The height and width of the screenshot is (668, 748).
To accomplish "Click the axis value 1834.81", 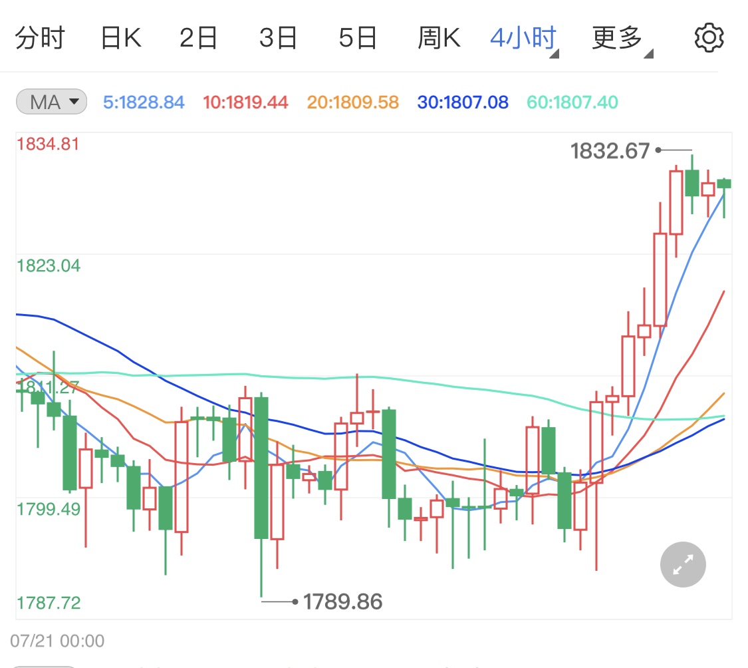I will coord(48,144).
